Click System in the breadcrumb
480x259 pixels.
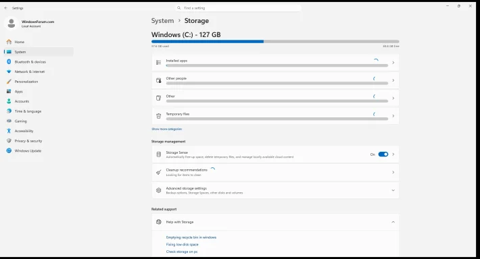click(162, 21)
